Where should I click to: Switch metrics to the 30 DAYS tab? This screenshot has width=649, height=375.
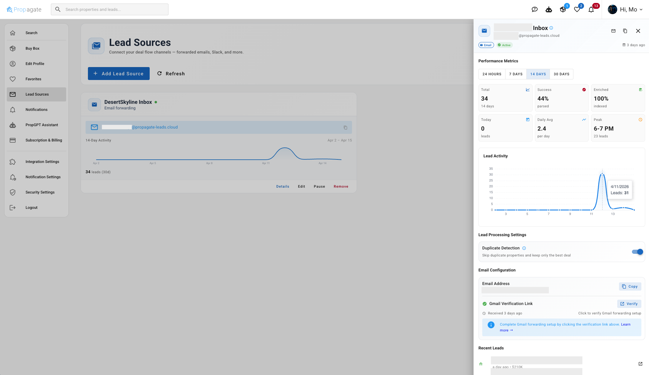[561, 74]
